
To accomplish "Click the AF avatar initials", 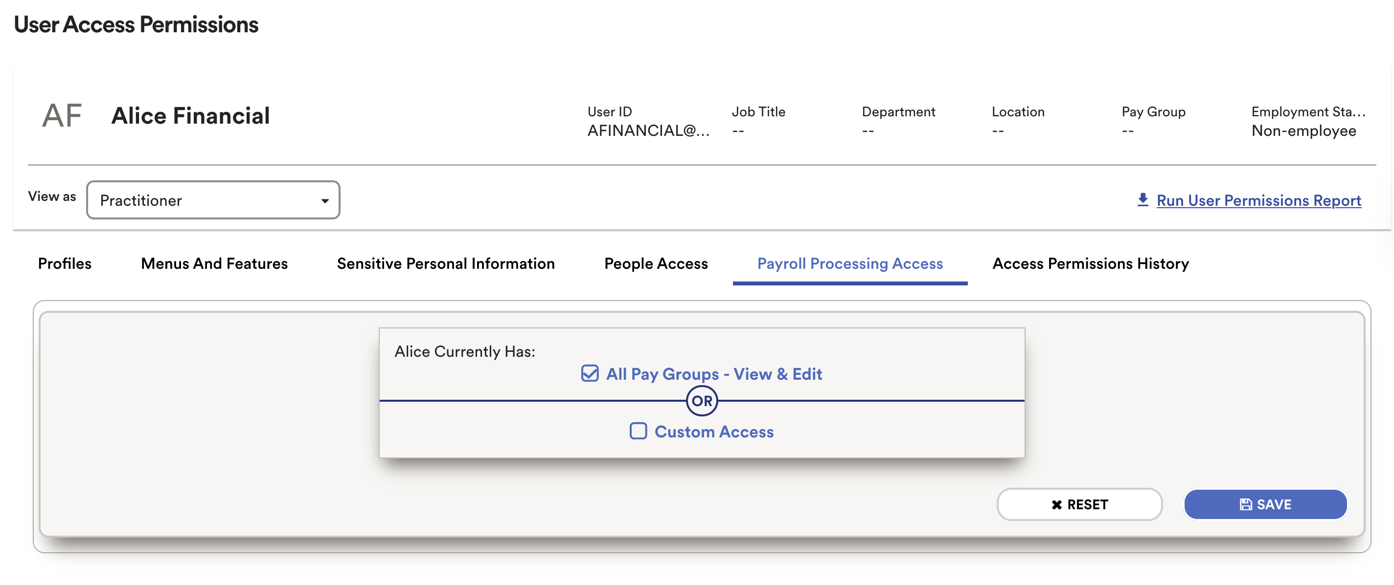I will click(x=62, y=116).
